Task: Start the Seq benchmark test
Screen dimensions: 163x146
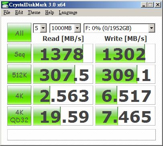Action: (x=19, y=53)
